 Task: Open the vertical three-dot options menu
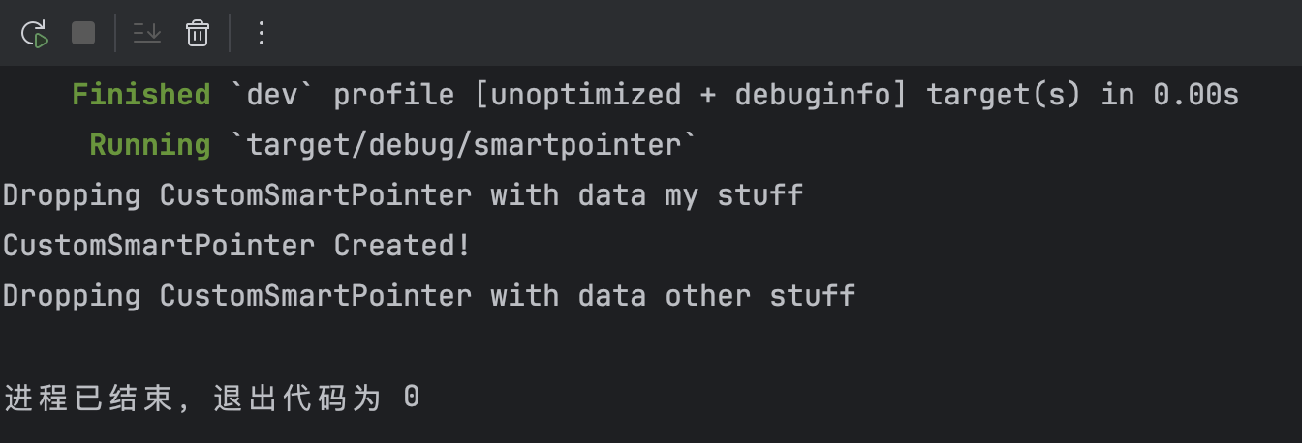pos(261,34)
